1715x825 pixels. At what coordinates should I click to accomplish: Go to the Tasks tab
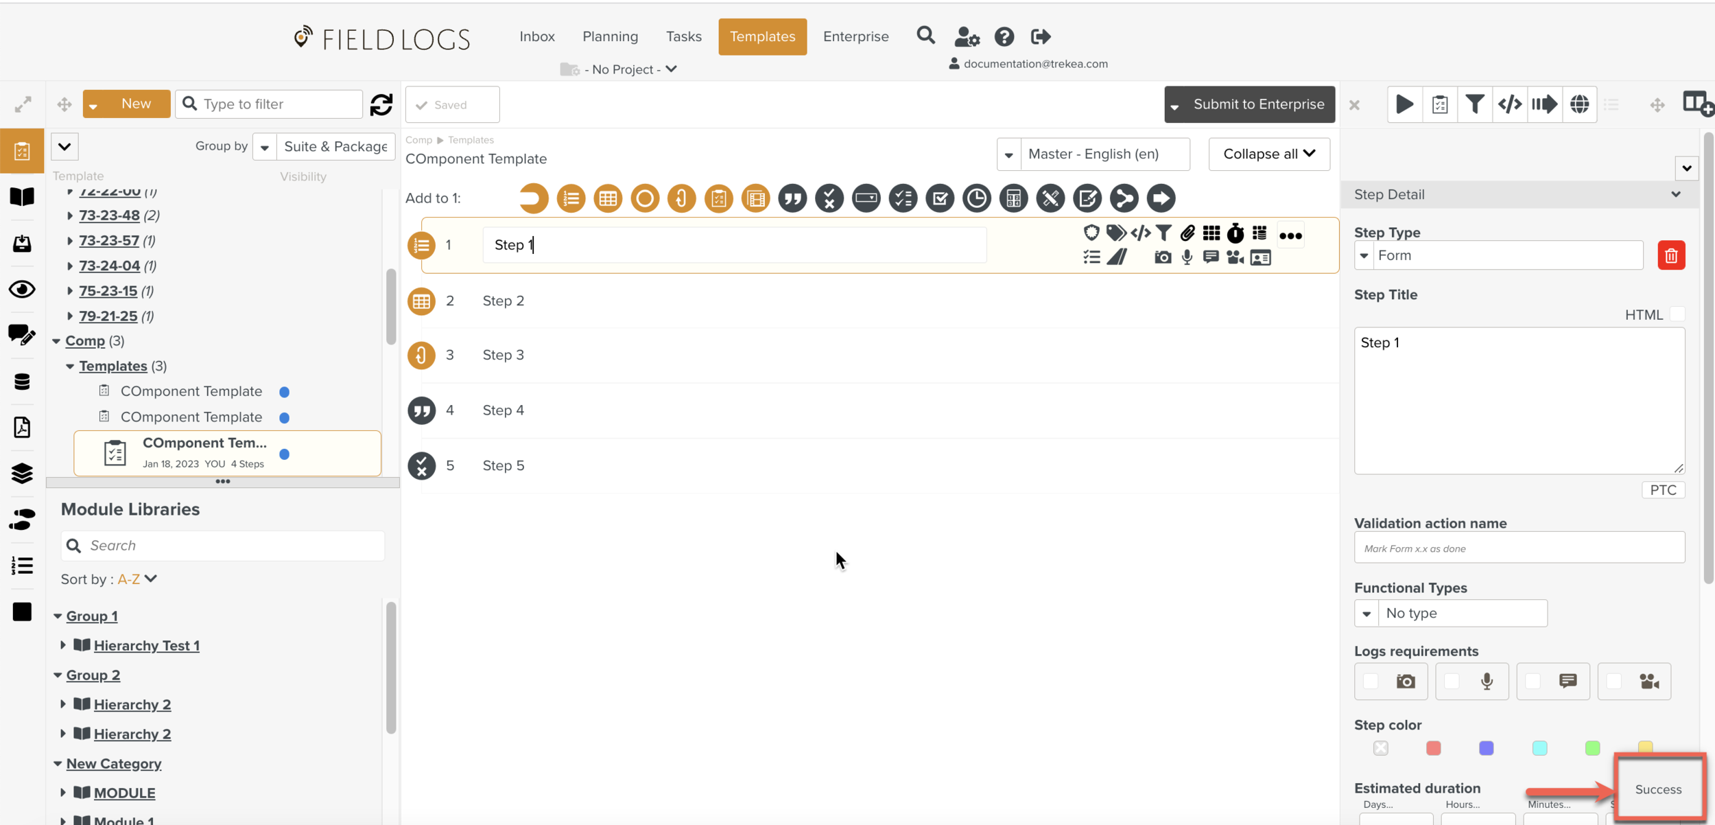(x=684, y=36)
